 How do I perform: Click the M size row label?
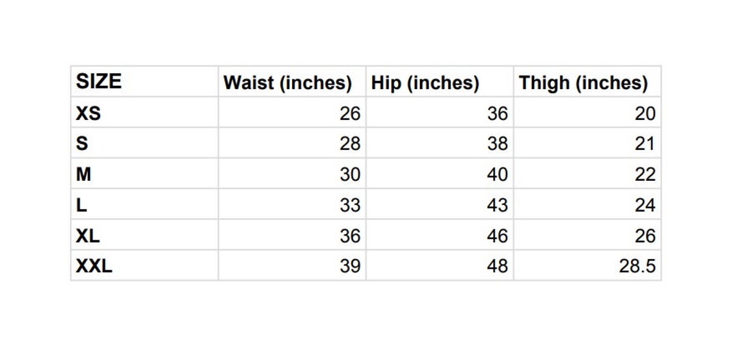(83, 174)
